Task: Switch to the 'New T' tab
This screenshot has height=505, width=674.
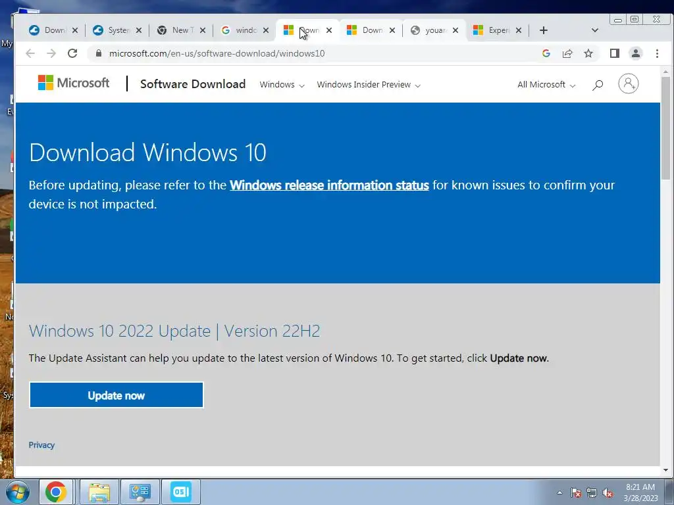Action: [x=180, y=30]
